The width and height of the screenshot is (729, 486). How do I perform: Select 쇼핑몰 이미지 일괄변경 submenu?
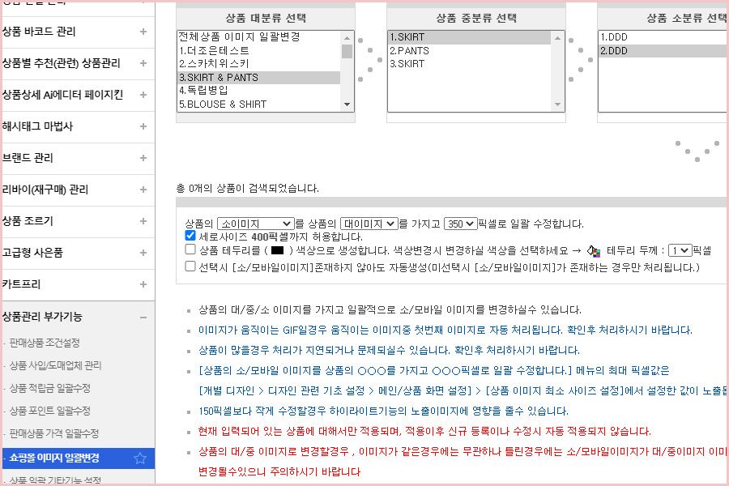click(54, 458)
